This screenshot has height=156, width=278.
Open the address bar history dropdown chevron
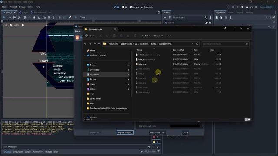[x=192, y=44]
